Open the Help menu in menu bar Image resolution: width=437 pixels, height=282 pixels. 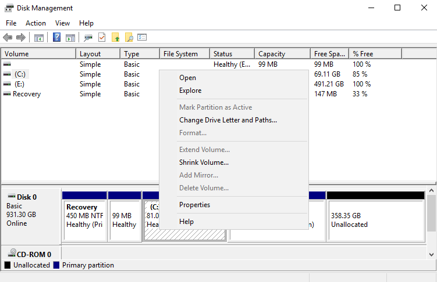coord(86,23)
